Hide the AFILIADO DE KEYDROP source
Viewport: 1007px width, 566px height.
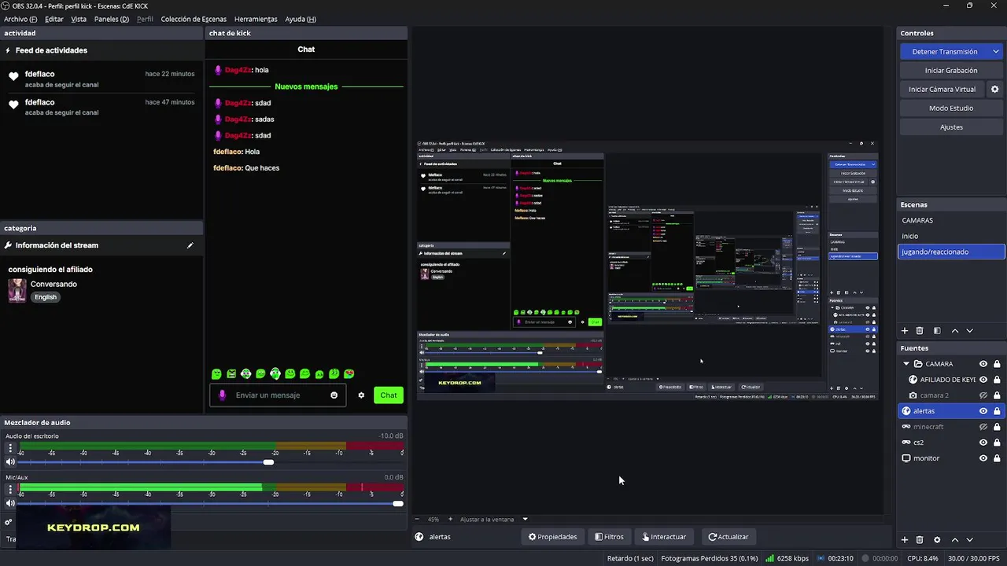[x=983, y=380]
